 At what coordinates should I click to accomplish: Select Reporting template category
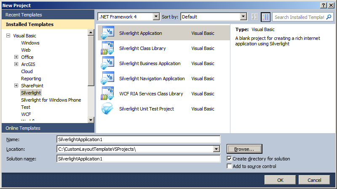pos(31,79)
